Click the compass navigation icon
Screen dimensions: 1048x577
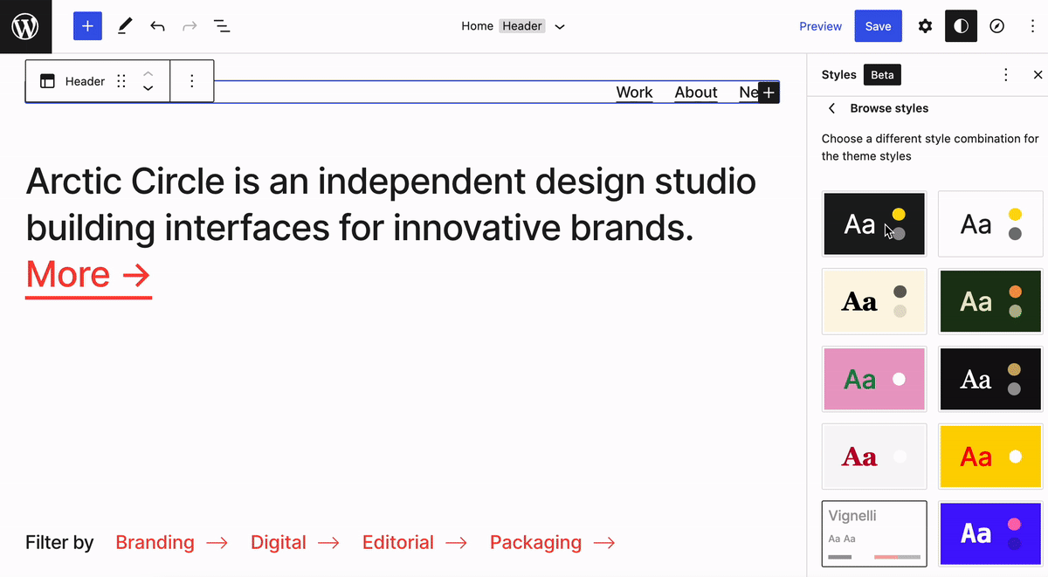996,26
